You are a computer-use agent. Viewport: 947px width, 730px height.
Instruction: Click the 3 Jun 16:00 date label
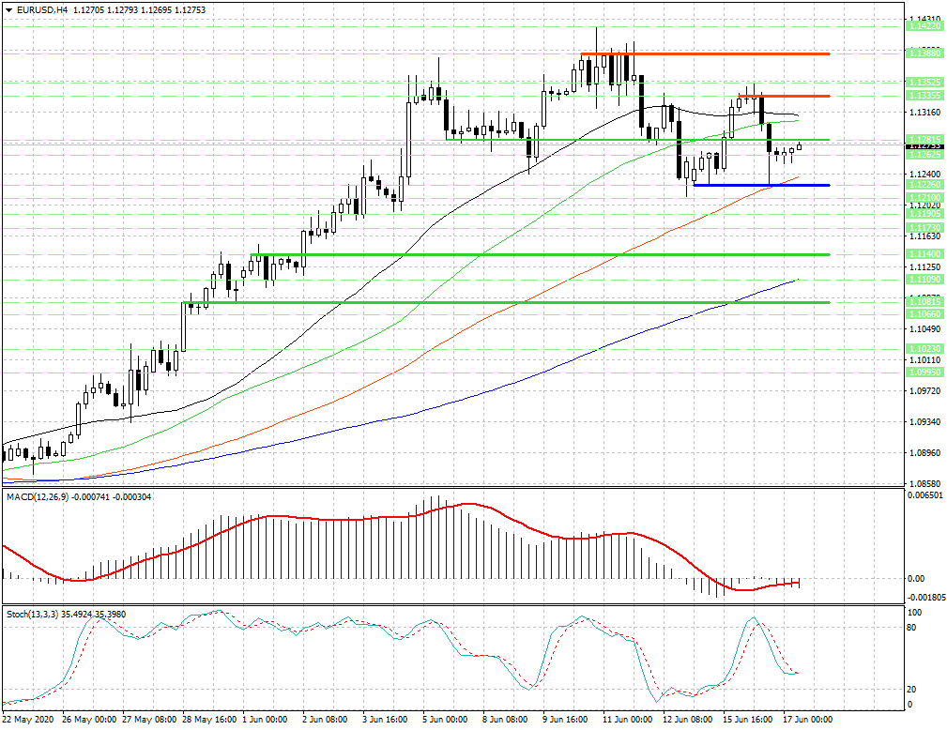coord(386,719)
